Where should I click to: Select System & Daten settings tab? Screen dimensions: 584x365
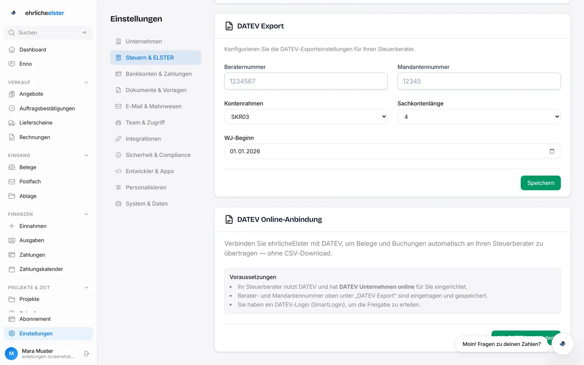pyautogui.click(x=156, y=204)
